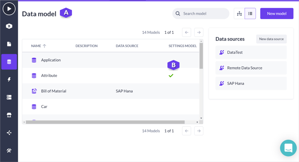Open the Pages document icon in sidebar
Screen dimensions: 299x162
click(9, 44)
